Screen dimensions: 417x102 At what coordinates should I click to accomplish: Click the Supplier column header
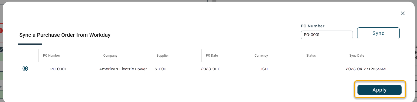[163, 56]
